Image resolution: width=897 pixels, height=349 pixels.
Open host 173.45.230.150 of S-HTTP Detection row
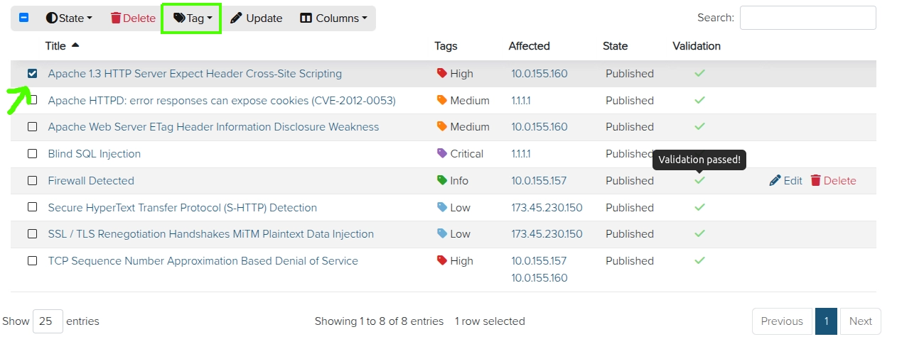click(547, 208)
